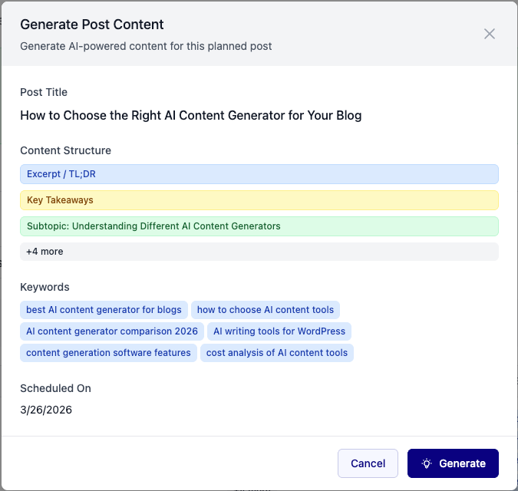Viewport: 518px width, 491px height.
Task: Click the Content Structure label
Action: (65, 150)
